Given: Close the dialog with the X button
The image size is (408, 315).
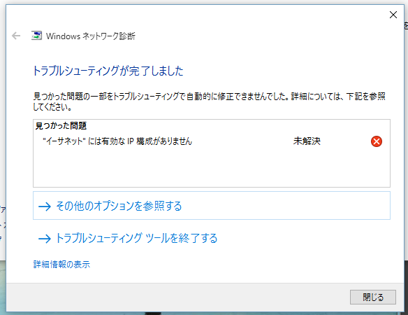Looking at the screenshot, I should [x=393, y=15].
